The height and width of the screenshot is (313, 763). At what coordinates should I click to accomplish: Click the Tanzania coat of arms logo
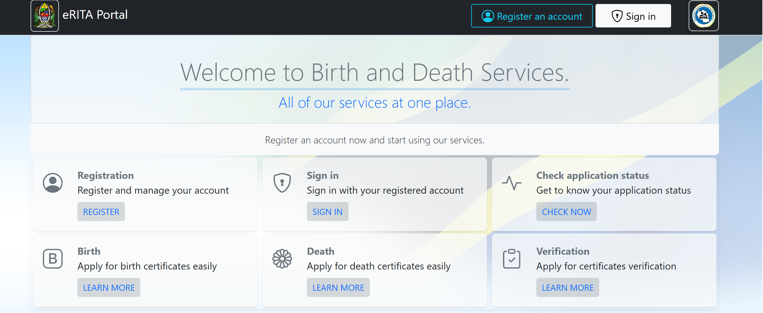point(45,16)
